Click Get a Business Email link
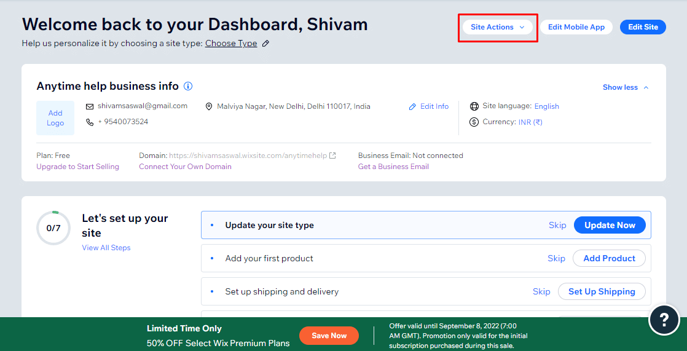This screenshot has height=351, width=687. (x=393, y=167)
